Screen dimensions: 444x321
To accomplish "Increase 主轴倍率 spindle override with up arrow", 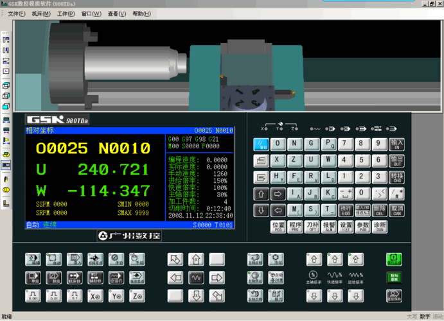I will pyautogui.click(x=314, y=259).
